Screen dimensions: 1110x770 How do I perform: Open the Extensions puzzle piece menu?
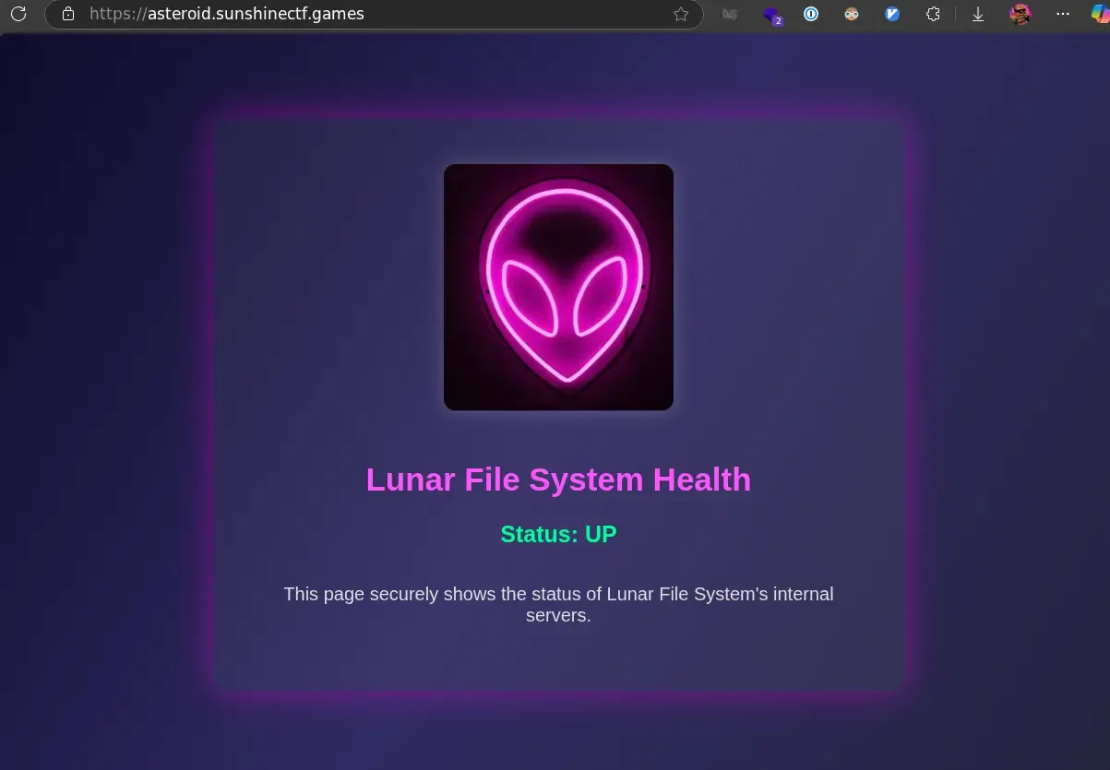(x=933, y=14)
